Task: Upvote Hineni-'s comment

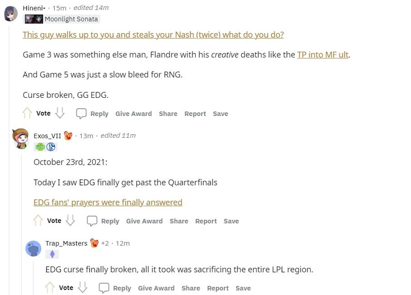Action: (x=27, y=113)
